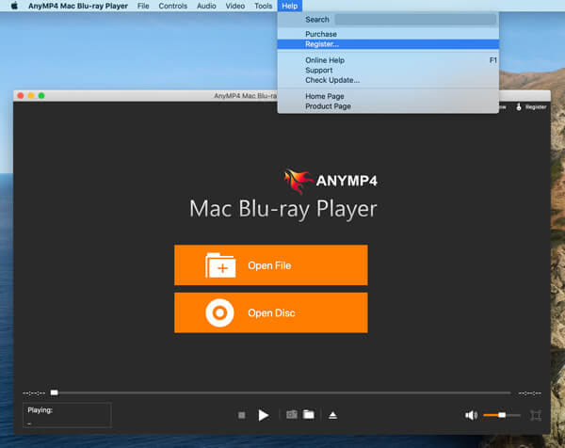565x448 pixels.
Task: Take a snapshot with the camera icon
Action: point(292,414)
